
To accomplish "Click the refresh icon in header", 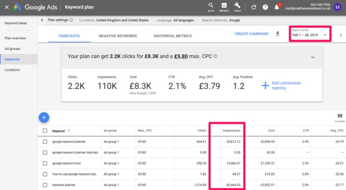I will coord(254,7).
